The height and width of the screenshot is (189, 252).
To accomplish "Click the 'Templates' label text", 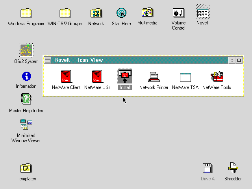I will pyautogui.click(x=26, y=179).
